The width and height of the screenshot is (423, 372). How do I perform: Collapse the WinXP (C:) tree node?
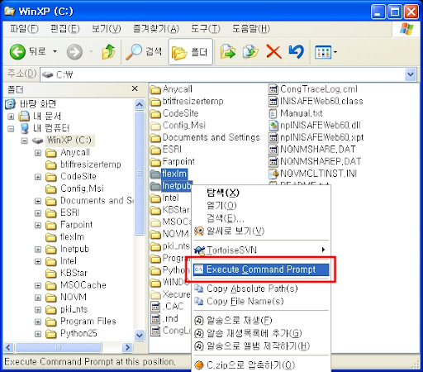point(25,141)
